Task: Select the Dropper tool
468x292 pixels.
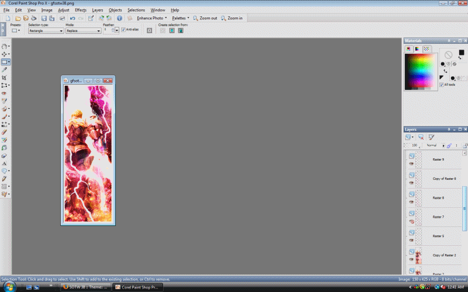Action: pos(4,69)
